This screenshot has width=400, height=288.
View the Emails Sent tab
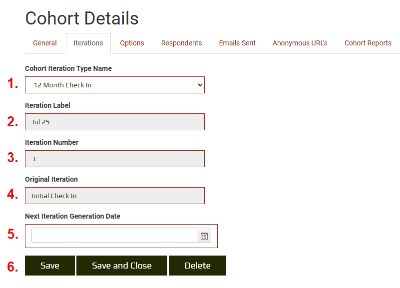(237, 43)
